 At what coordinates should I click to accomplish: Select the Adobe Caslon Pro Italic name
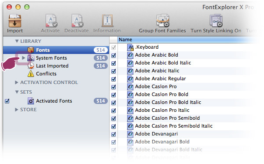[x=162, y=110]
